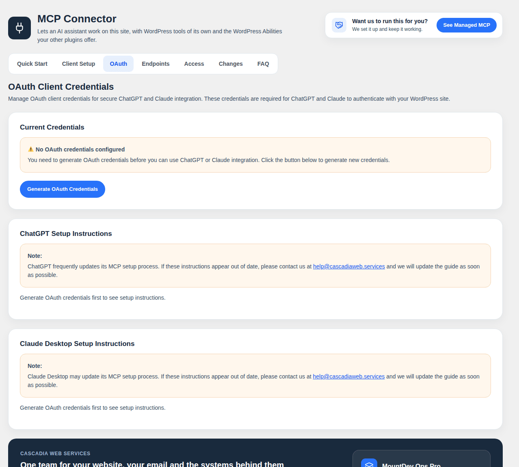Viewport: 519px width, 467px height.
Task: Open help email link in Claude Desktop note
Action: tap(348, 376)
